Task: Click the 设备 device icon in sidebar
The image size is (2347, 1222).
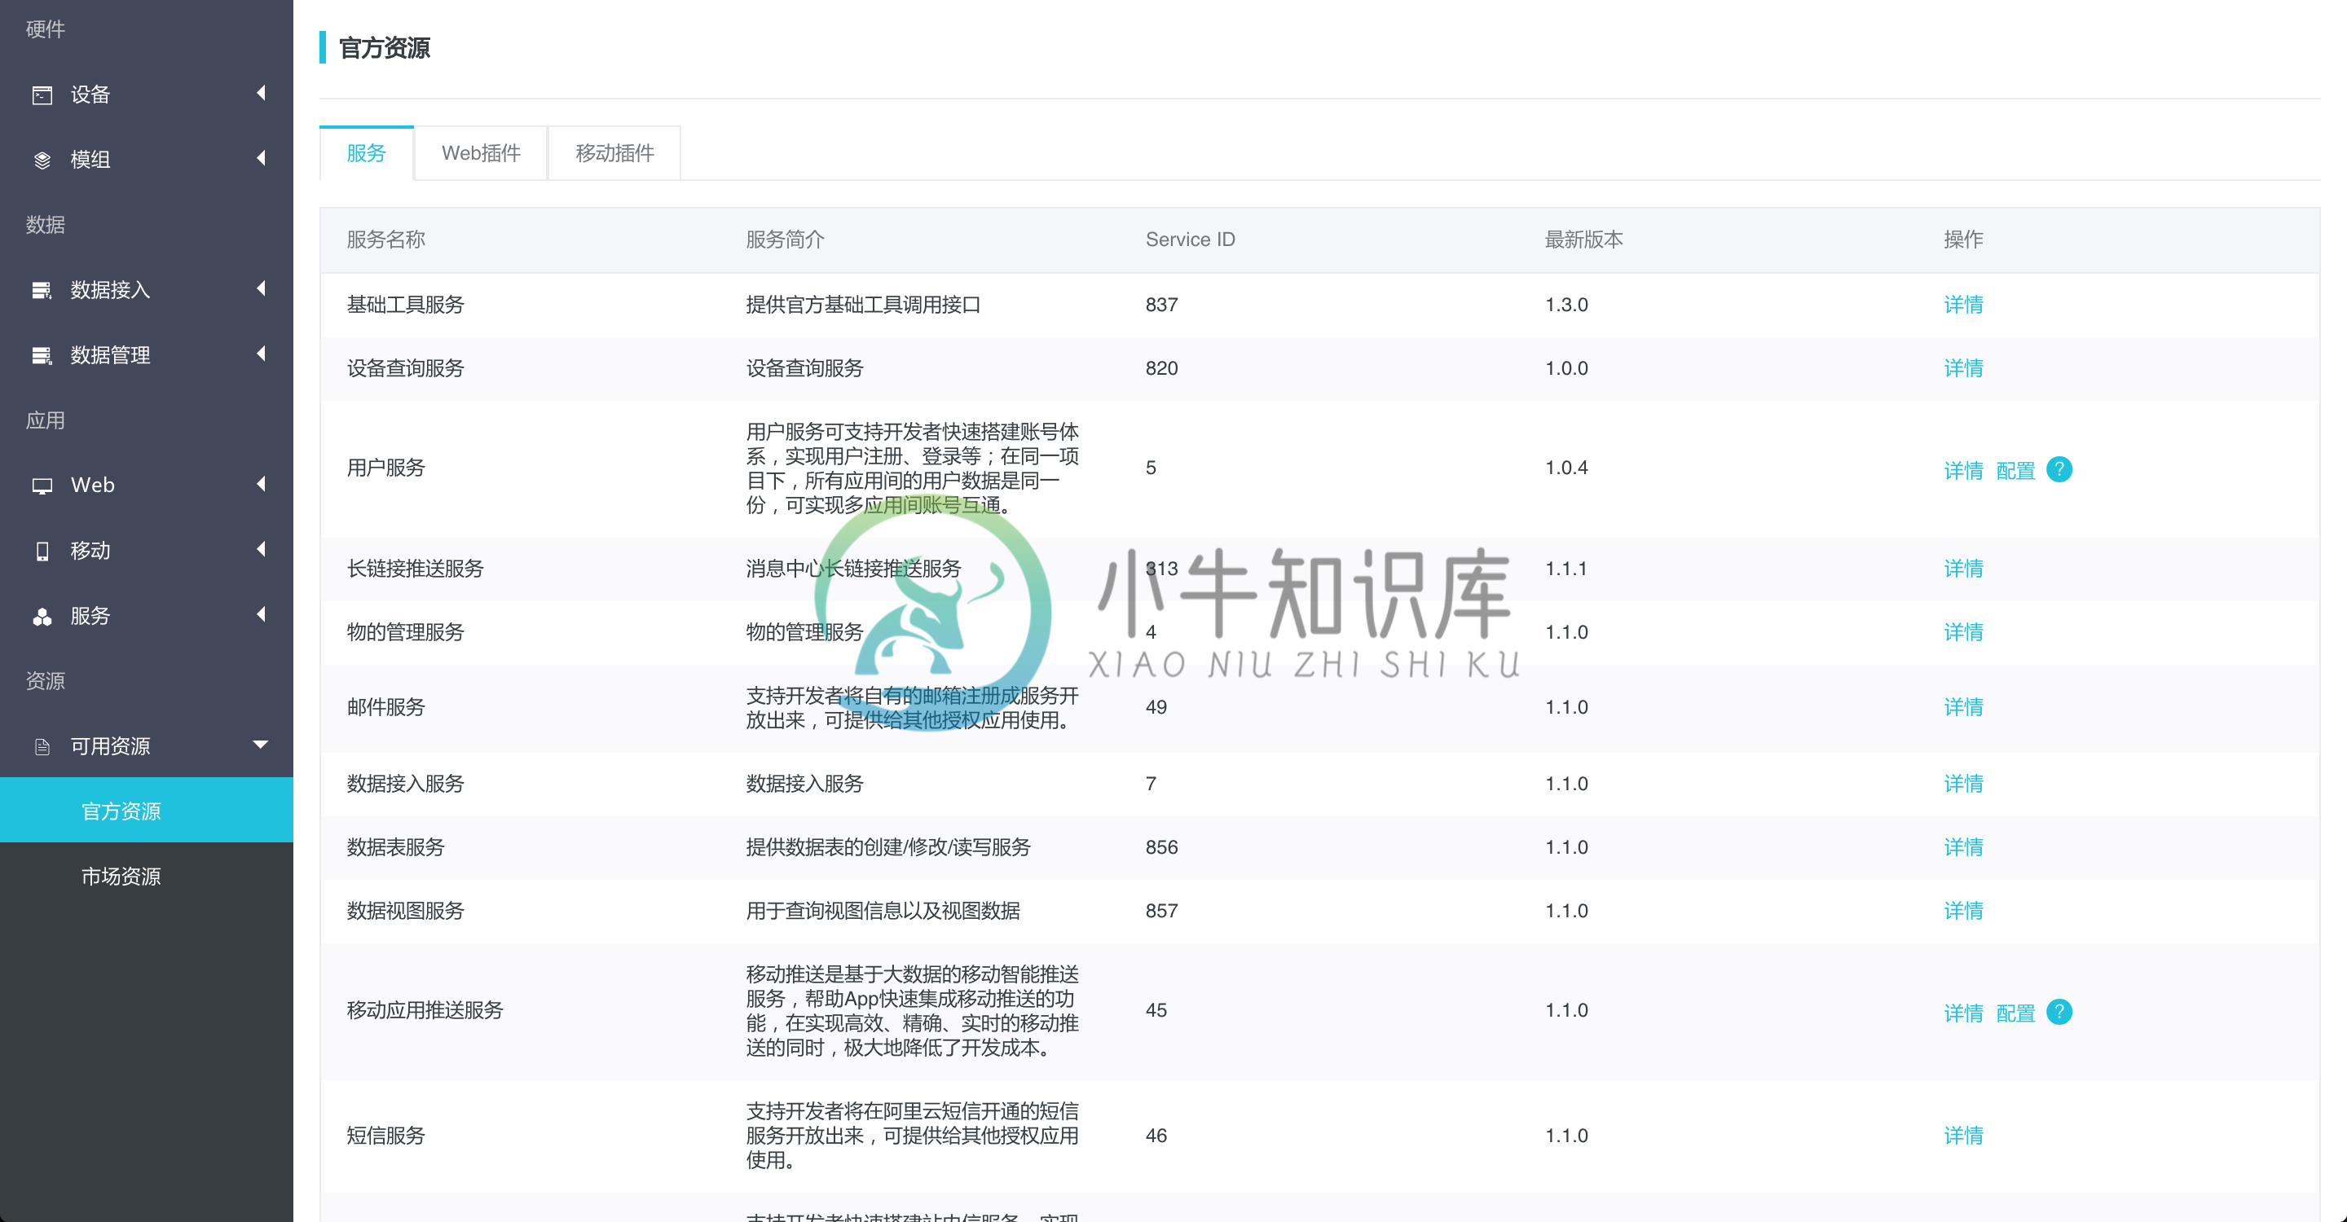Action: click(42, 95)
